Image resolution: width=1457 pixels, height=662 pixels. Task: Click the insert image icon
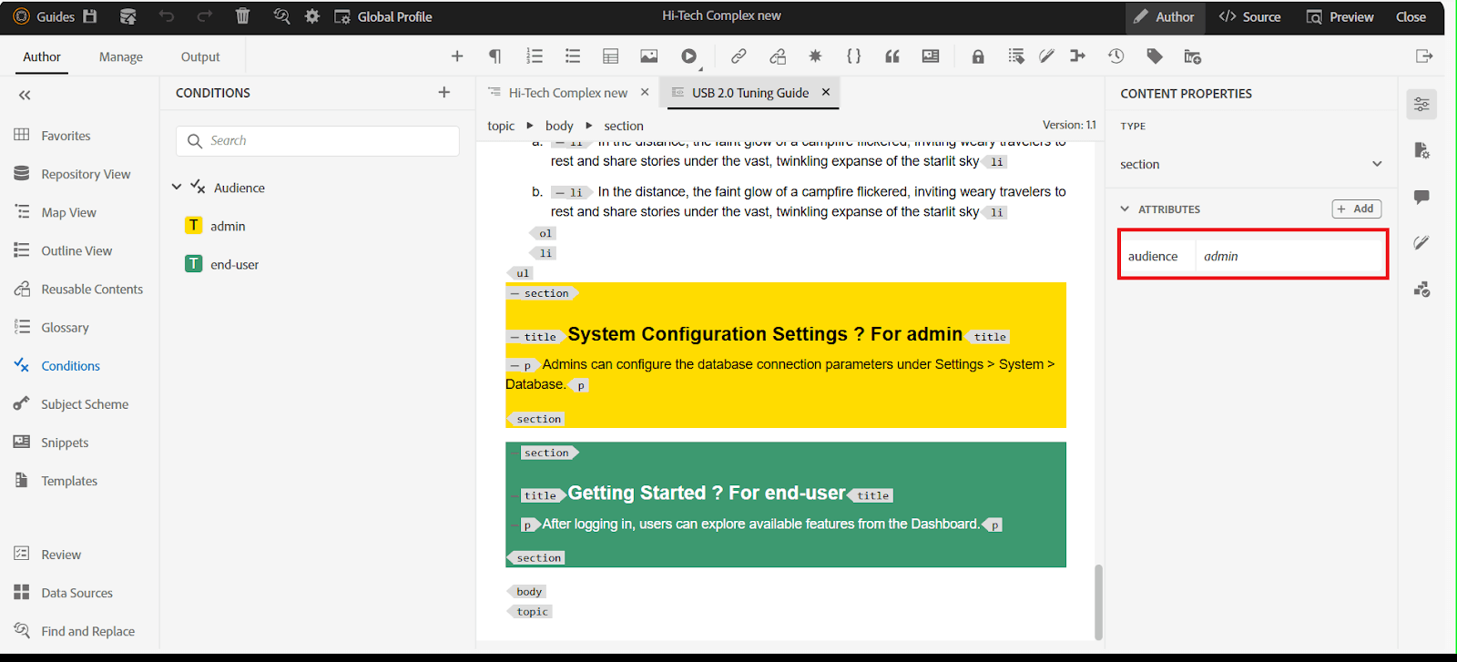648,56
